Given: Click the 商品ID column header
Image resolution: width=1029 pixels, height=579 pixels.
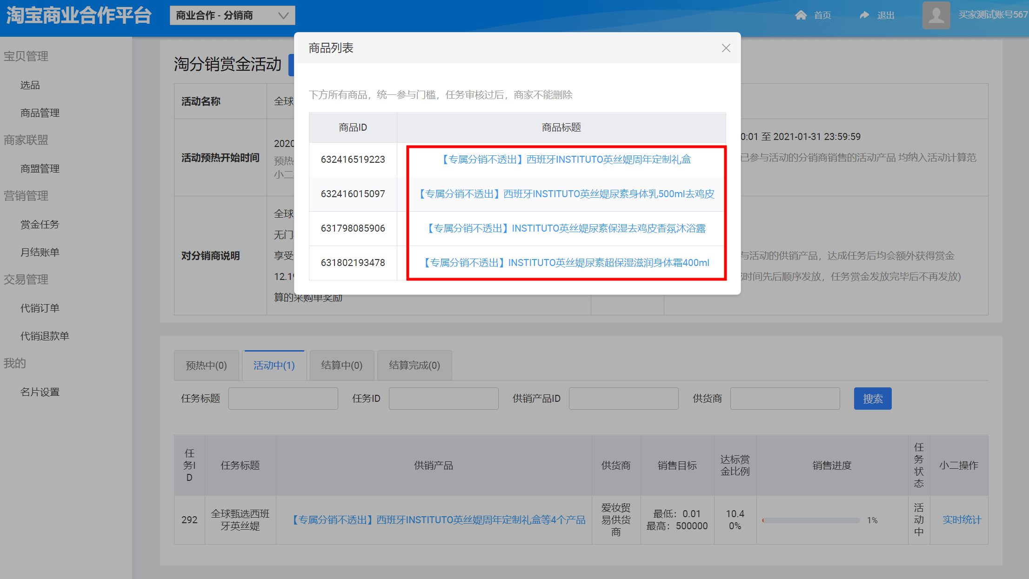Looking at the screenshot, I should 353,127.
